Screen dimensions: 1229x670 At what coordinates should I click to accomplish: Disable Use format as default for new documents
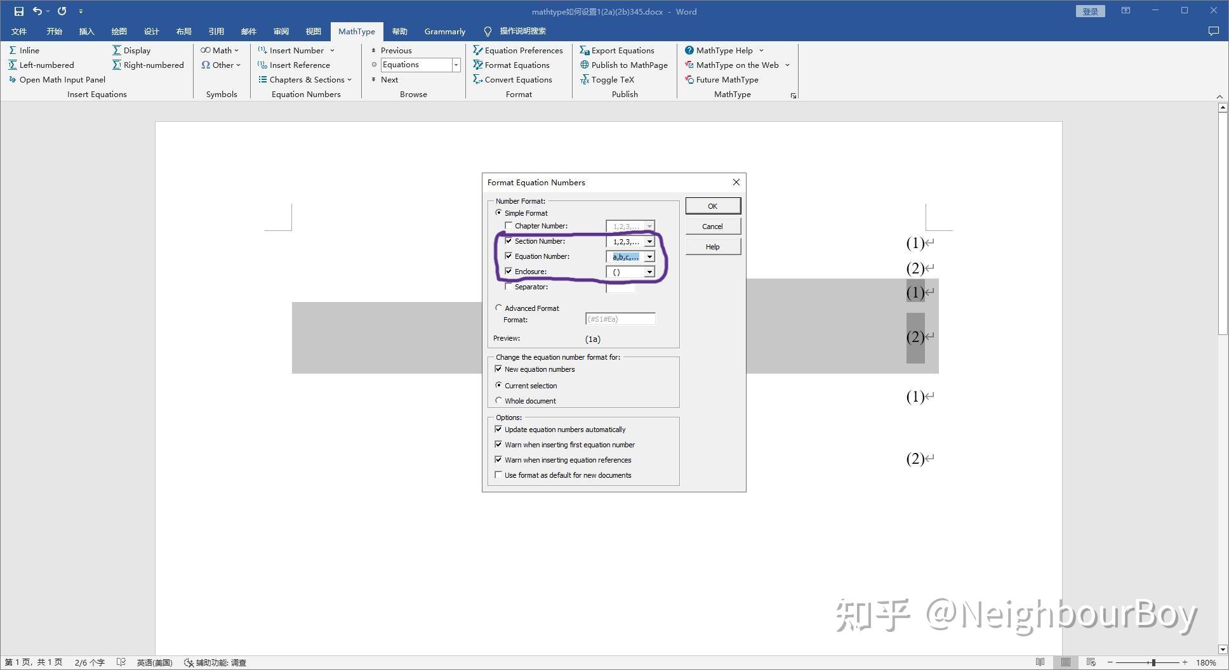(x=498, y=475)
